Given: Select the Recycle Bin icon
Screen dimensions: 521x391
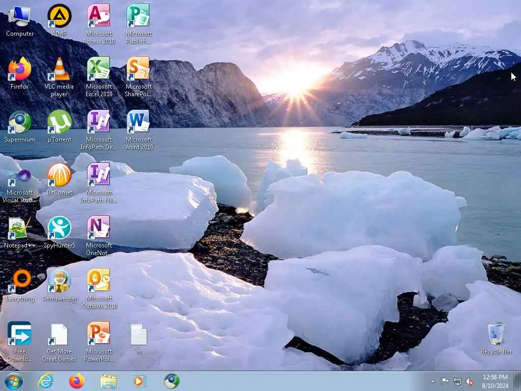Looking at the screenshot, I should pos(496,339).
